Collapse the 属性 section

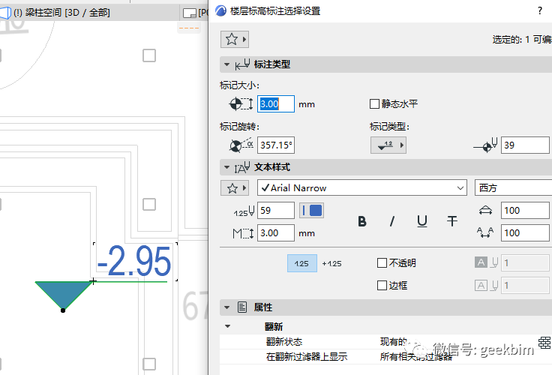pyautogui.click(x=226, y=307)
